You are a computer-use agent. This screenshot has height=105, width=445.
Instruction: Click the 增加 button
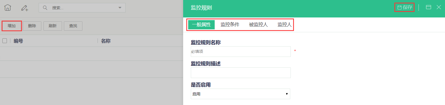[x=12, y=26]
